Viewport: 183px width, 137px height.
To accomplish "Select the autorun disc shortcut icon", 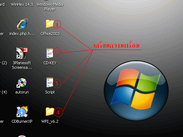I will pos(22,83).
